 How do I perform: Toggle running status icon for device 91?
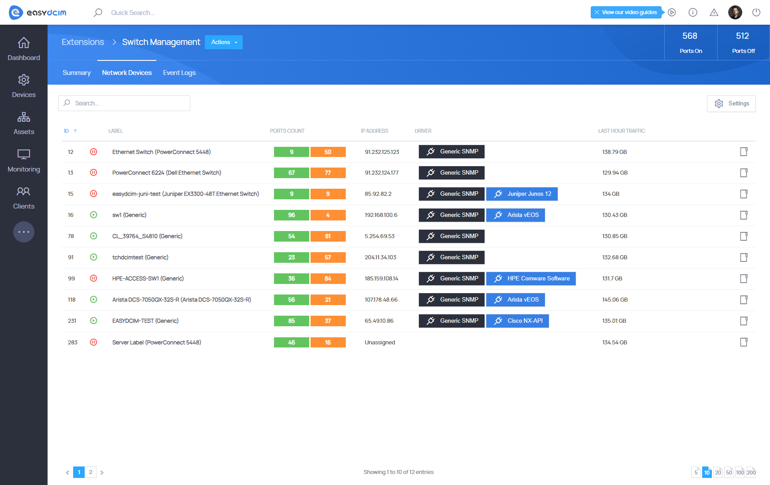[x=93, y=257]
